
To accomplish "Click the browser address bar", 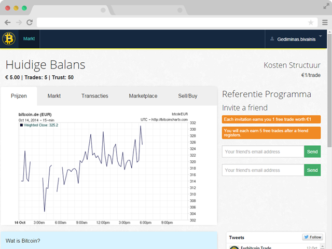I will point(171,22).
